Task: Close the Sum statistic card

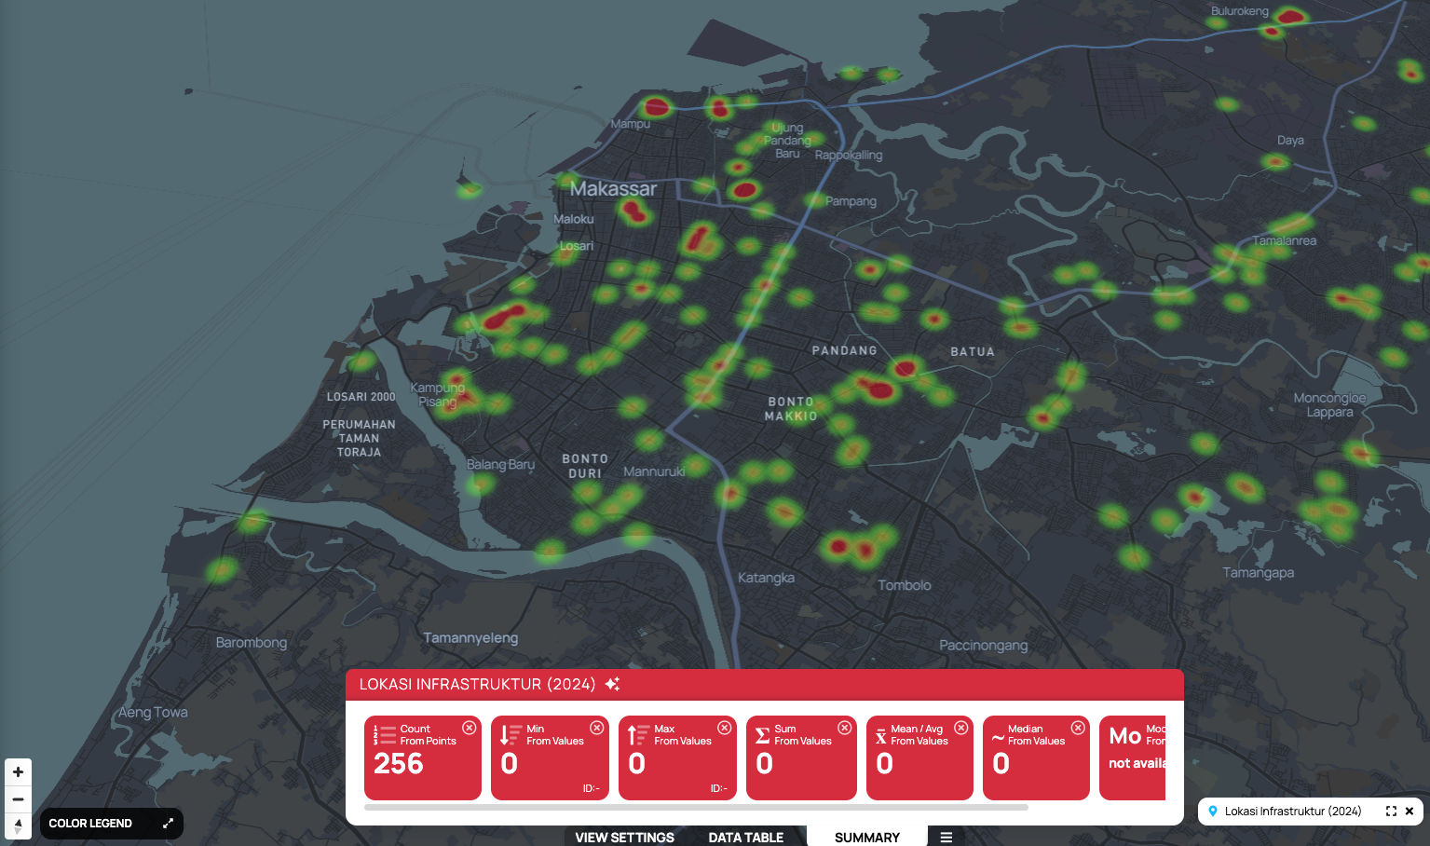Action: coord(844,728)
